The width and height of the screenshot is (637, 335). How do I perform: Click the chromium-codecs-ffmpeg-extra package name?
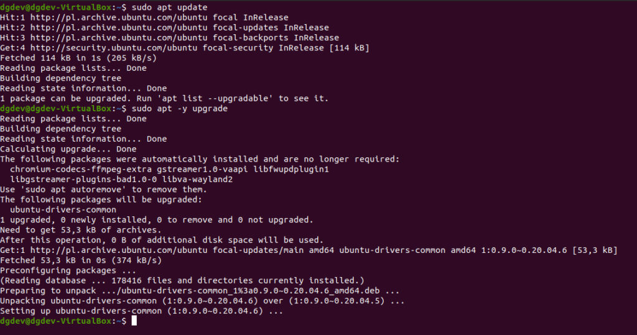pos(81,169)
